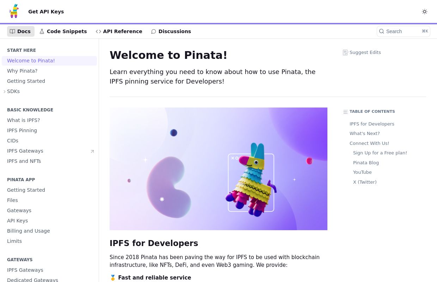437x282 pixels.
Task: Click the Pinata hero banner image
Action: [218, 169]
